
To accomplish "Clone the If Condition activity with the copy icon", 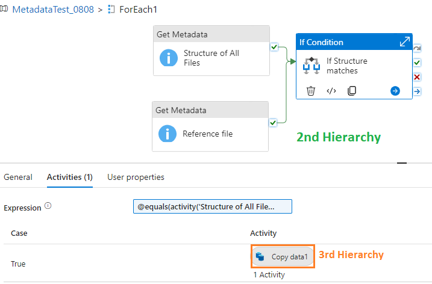I will point(352,91).
